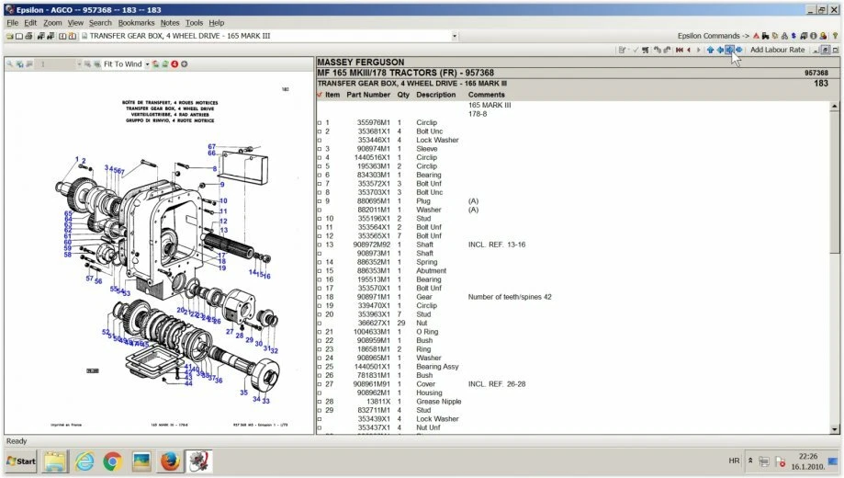Click the first open-book icon in top toolbar
844x478 pixels.
pos(62,36)
